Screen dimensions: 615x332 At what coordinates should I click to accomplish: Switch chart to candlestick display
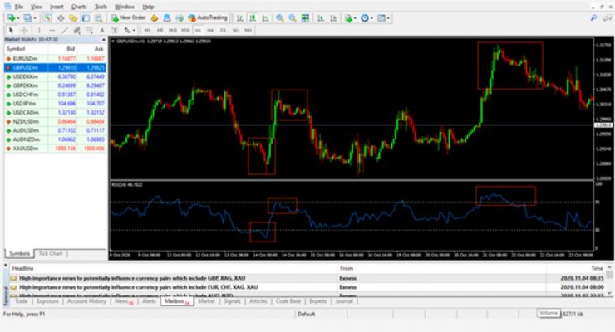click(x=252, y=17)
